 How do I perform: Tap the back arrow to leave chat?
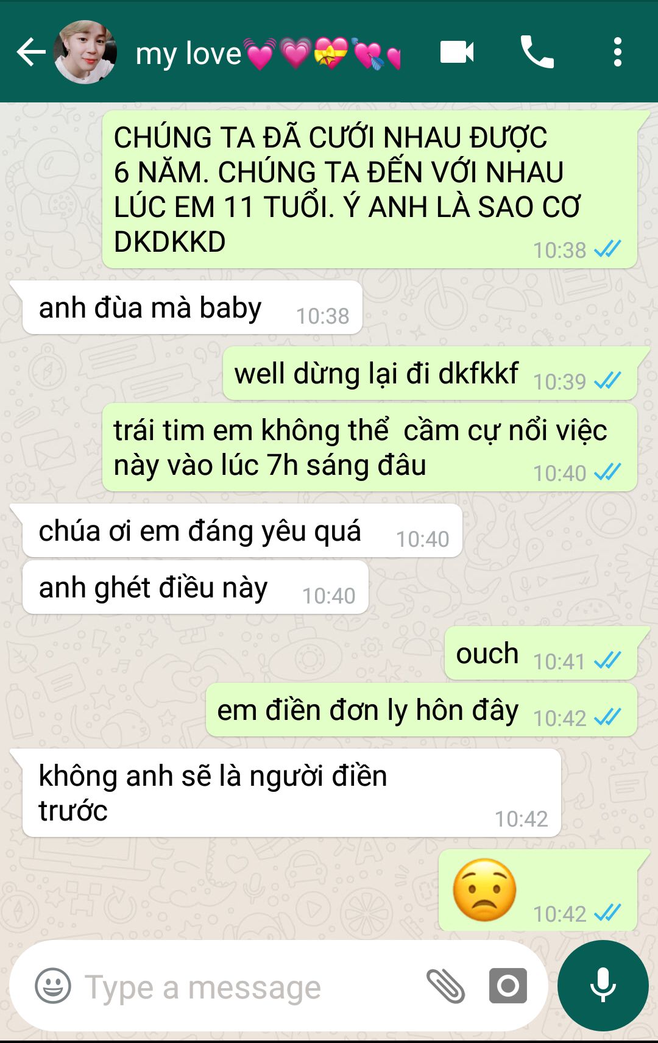31,52
